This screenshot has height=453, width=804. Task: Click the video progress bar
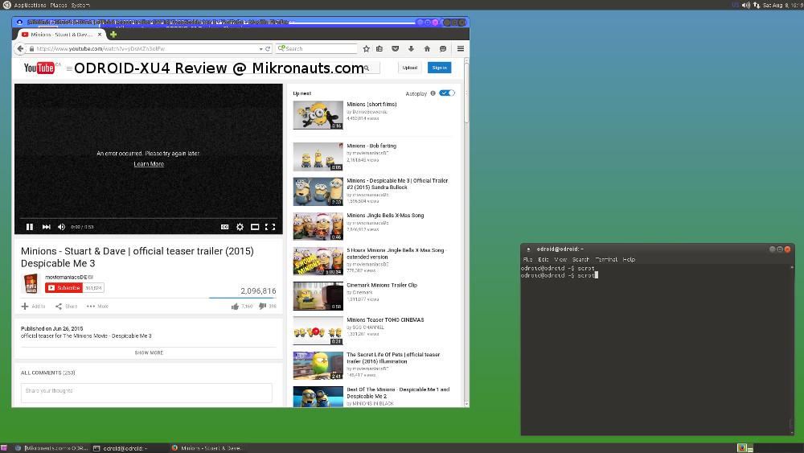[149, 218]
